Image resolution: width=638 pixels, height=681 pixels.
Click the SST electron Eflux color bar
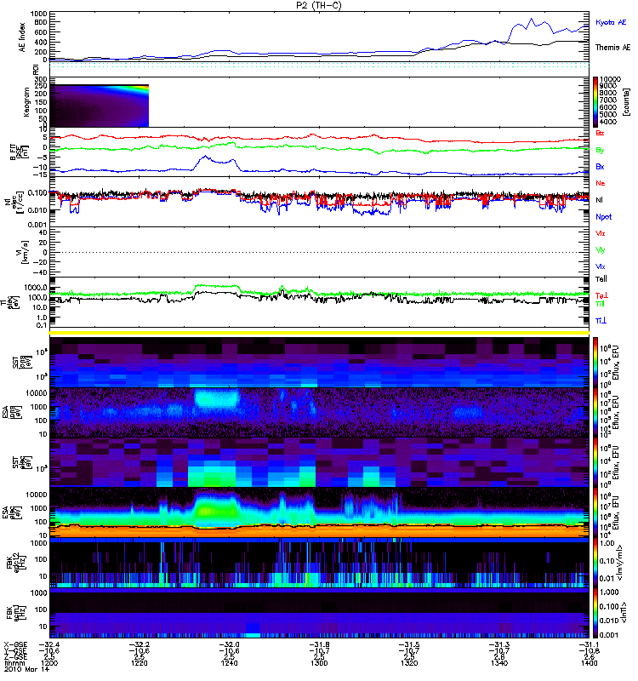tap(595, 462)
